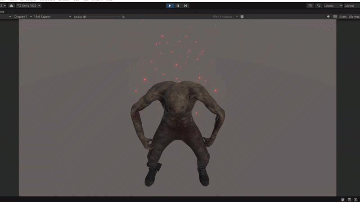Open the Game view type dropdown arrow
Viewport: 360px width, 202px height.
10,17
